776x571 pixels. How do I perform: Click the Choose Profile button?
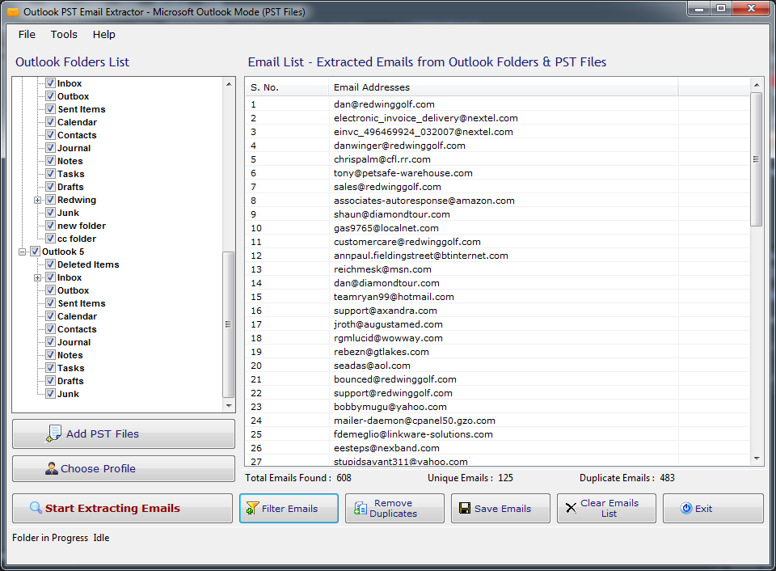pyautogui.click(x=124, y=468)
